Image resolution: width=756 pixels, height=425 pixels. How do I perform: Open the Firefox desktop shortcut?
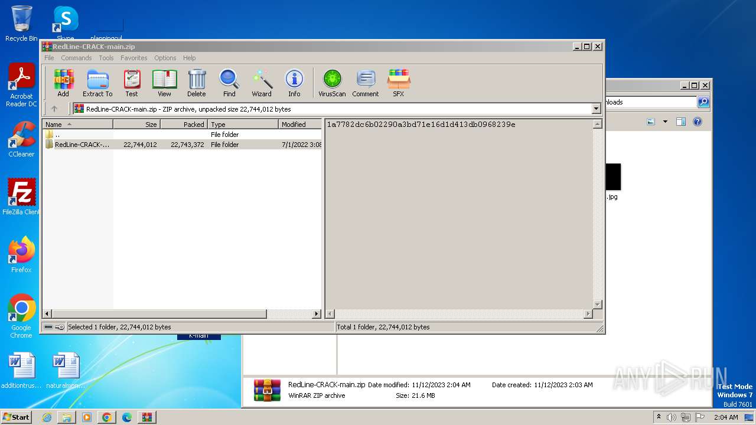[21, 255]
